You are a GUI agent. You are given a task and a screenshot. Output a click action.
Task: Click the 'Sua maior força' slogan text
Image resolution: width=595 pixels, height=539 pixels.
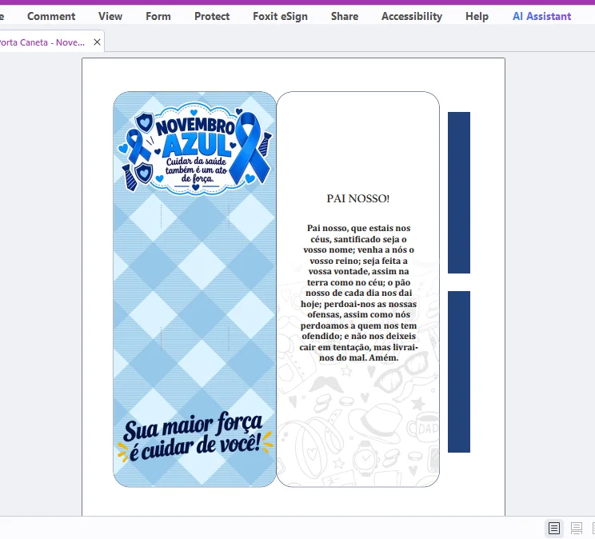pos(194,425)
